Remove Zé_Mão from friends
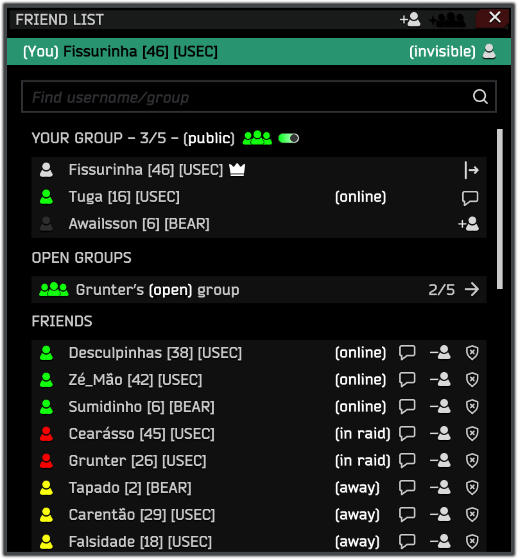Screen dimensions: 518x559 pos(440,380)
